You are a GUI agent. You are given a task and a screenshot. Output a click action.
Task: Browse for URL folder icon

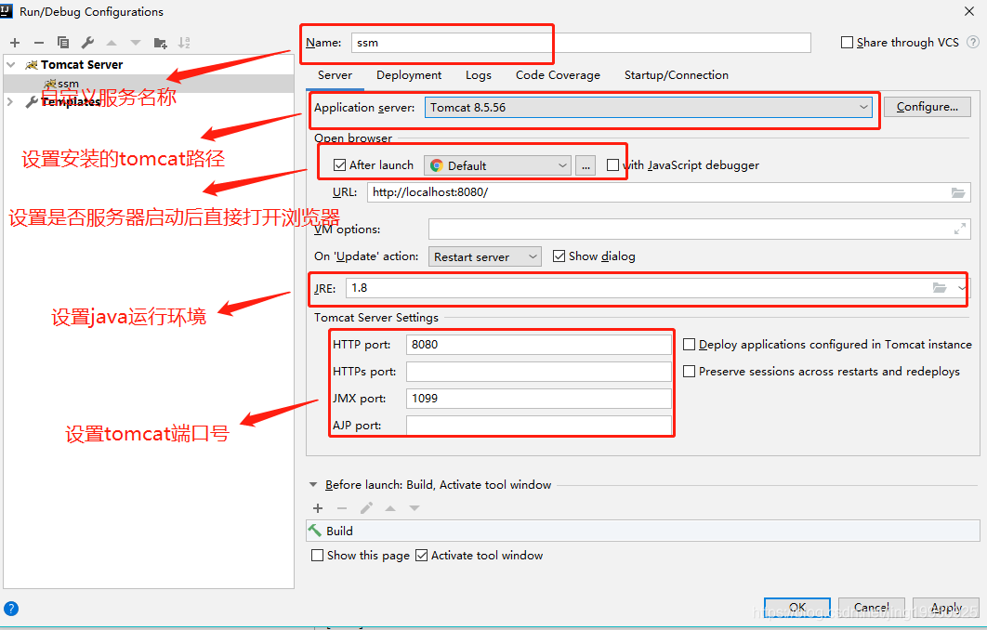coord(958,192)
